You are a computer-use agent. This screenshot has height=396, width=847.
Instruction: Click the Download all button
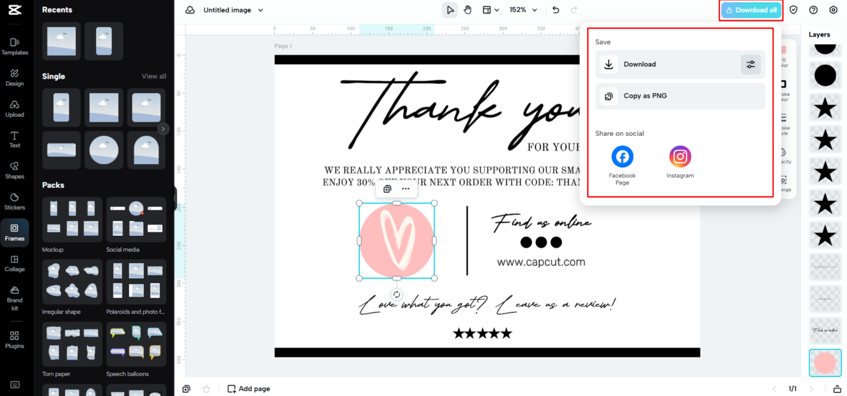point(751,10)
